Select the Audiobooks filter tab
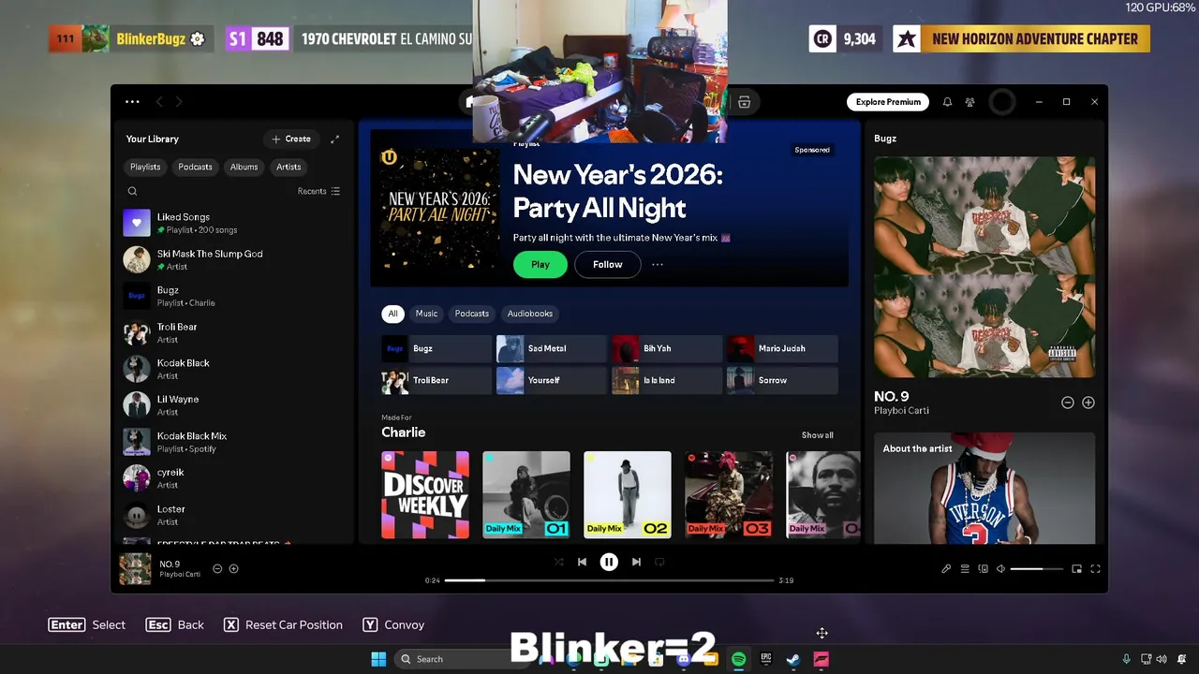Viewport: 1199px width, 674px height. point(529,314)
